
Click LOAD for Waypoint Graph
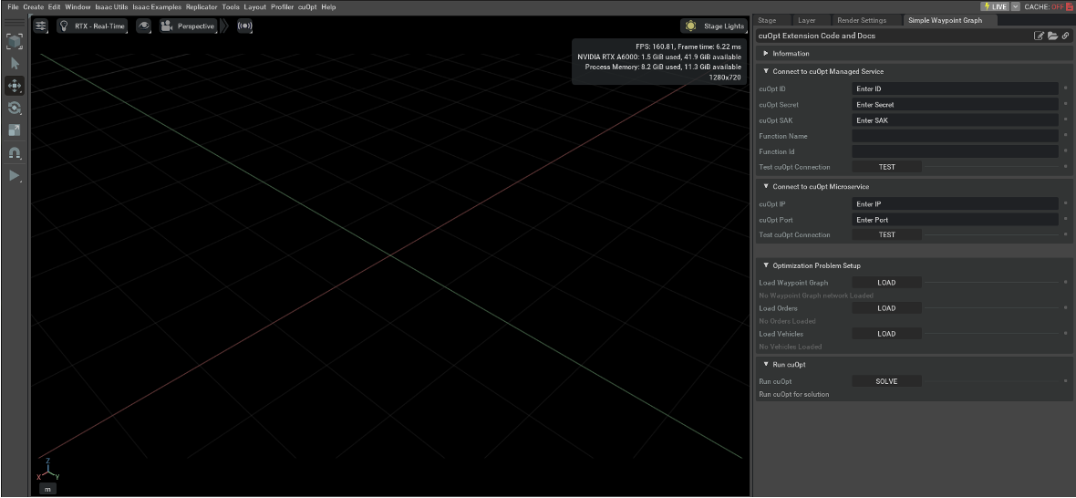coord(886,282)
